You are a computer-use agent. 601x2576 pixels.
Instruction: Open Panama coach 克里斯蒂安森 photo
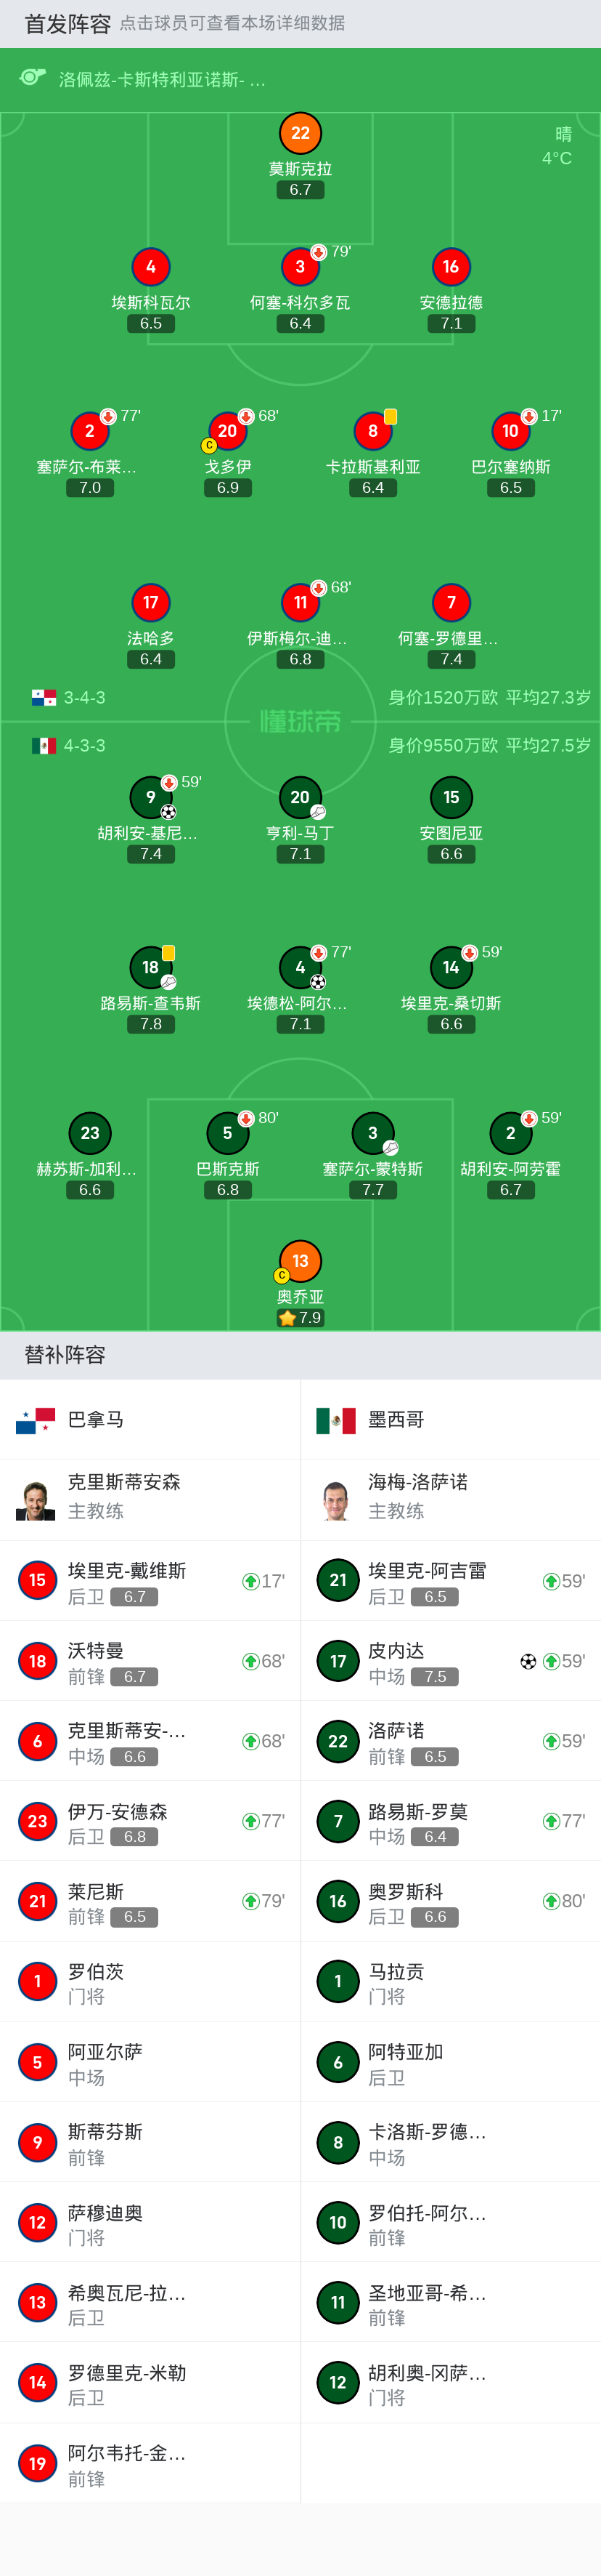tap(36, 1500)
